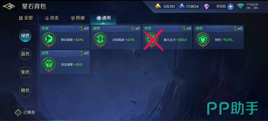
Task: Select the 凝神 cooldown reduction eye icon
Action: tap(100, 40)
